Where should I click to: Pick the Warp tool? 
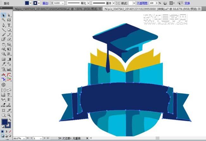point(3,49)
